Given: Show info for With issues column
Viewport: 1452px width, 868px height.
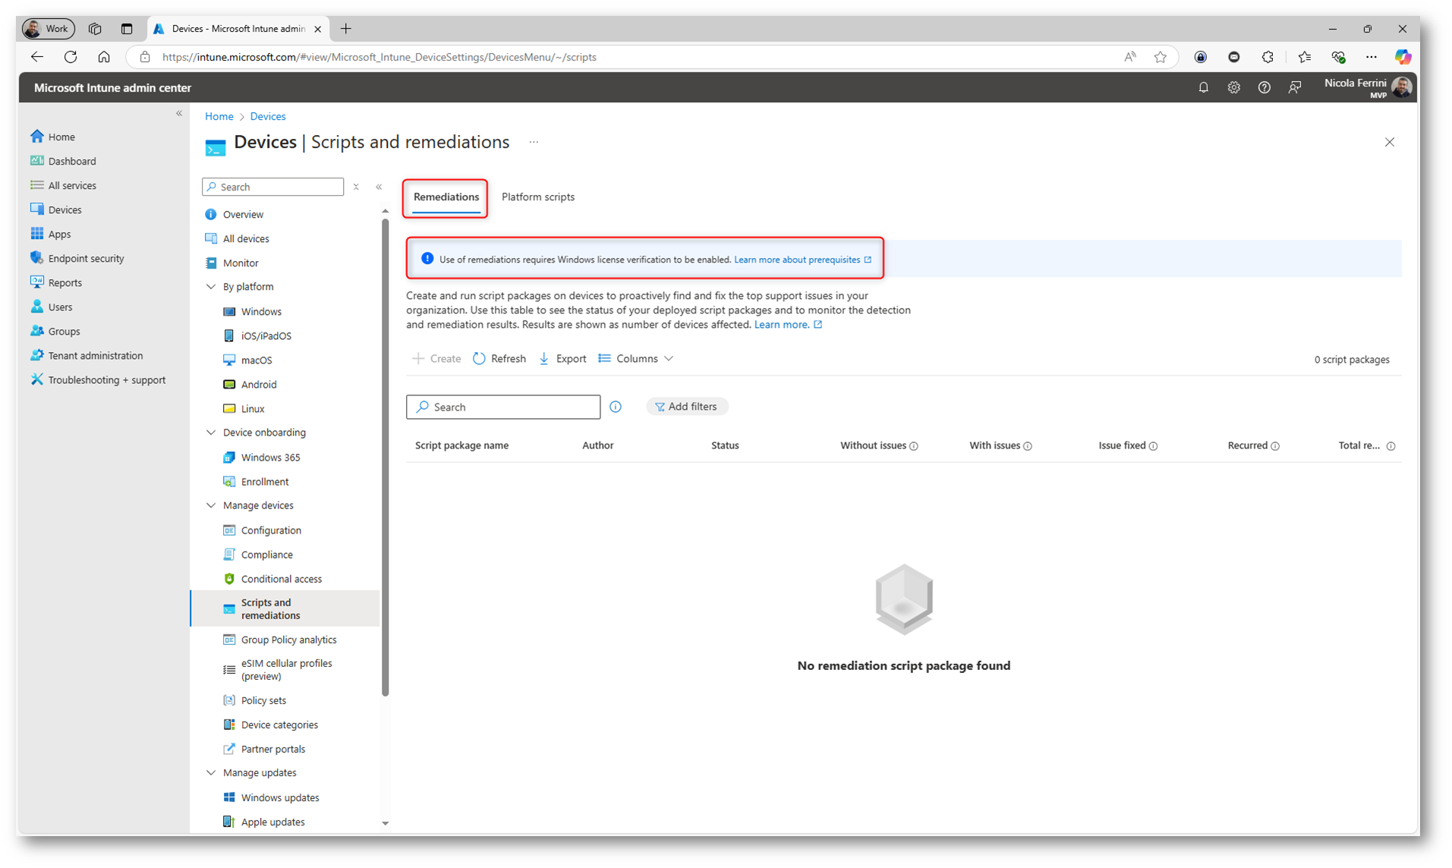Looking at the screenshot, I should [x=1028, y=446].
